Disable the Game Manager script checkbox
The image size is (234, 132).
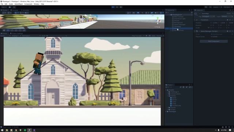point(199,31)
